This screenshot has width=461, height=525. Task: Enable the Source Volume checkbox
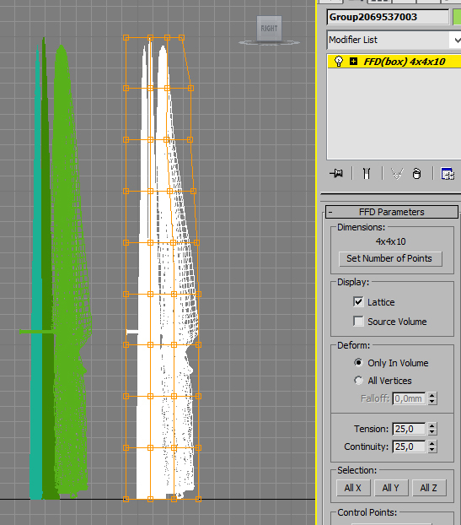(x=358, y=321)
